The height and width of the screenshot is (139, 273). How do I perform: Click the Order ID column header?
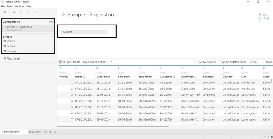click(x=80, y=77)
